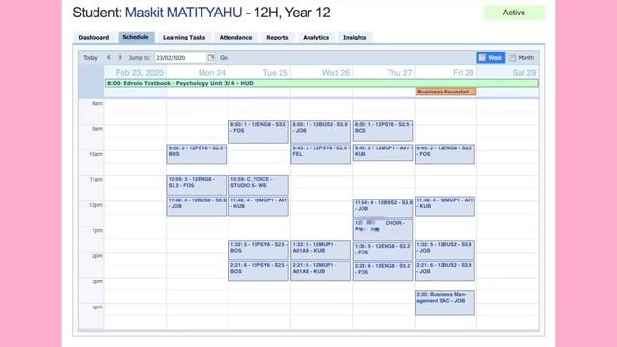Open the Insights tab

pos(355,37)
